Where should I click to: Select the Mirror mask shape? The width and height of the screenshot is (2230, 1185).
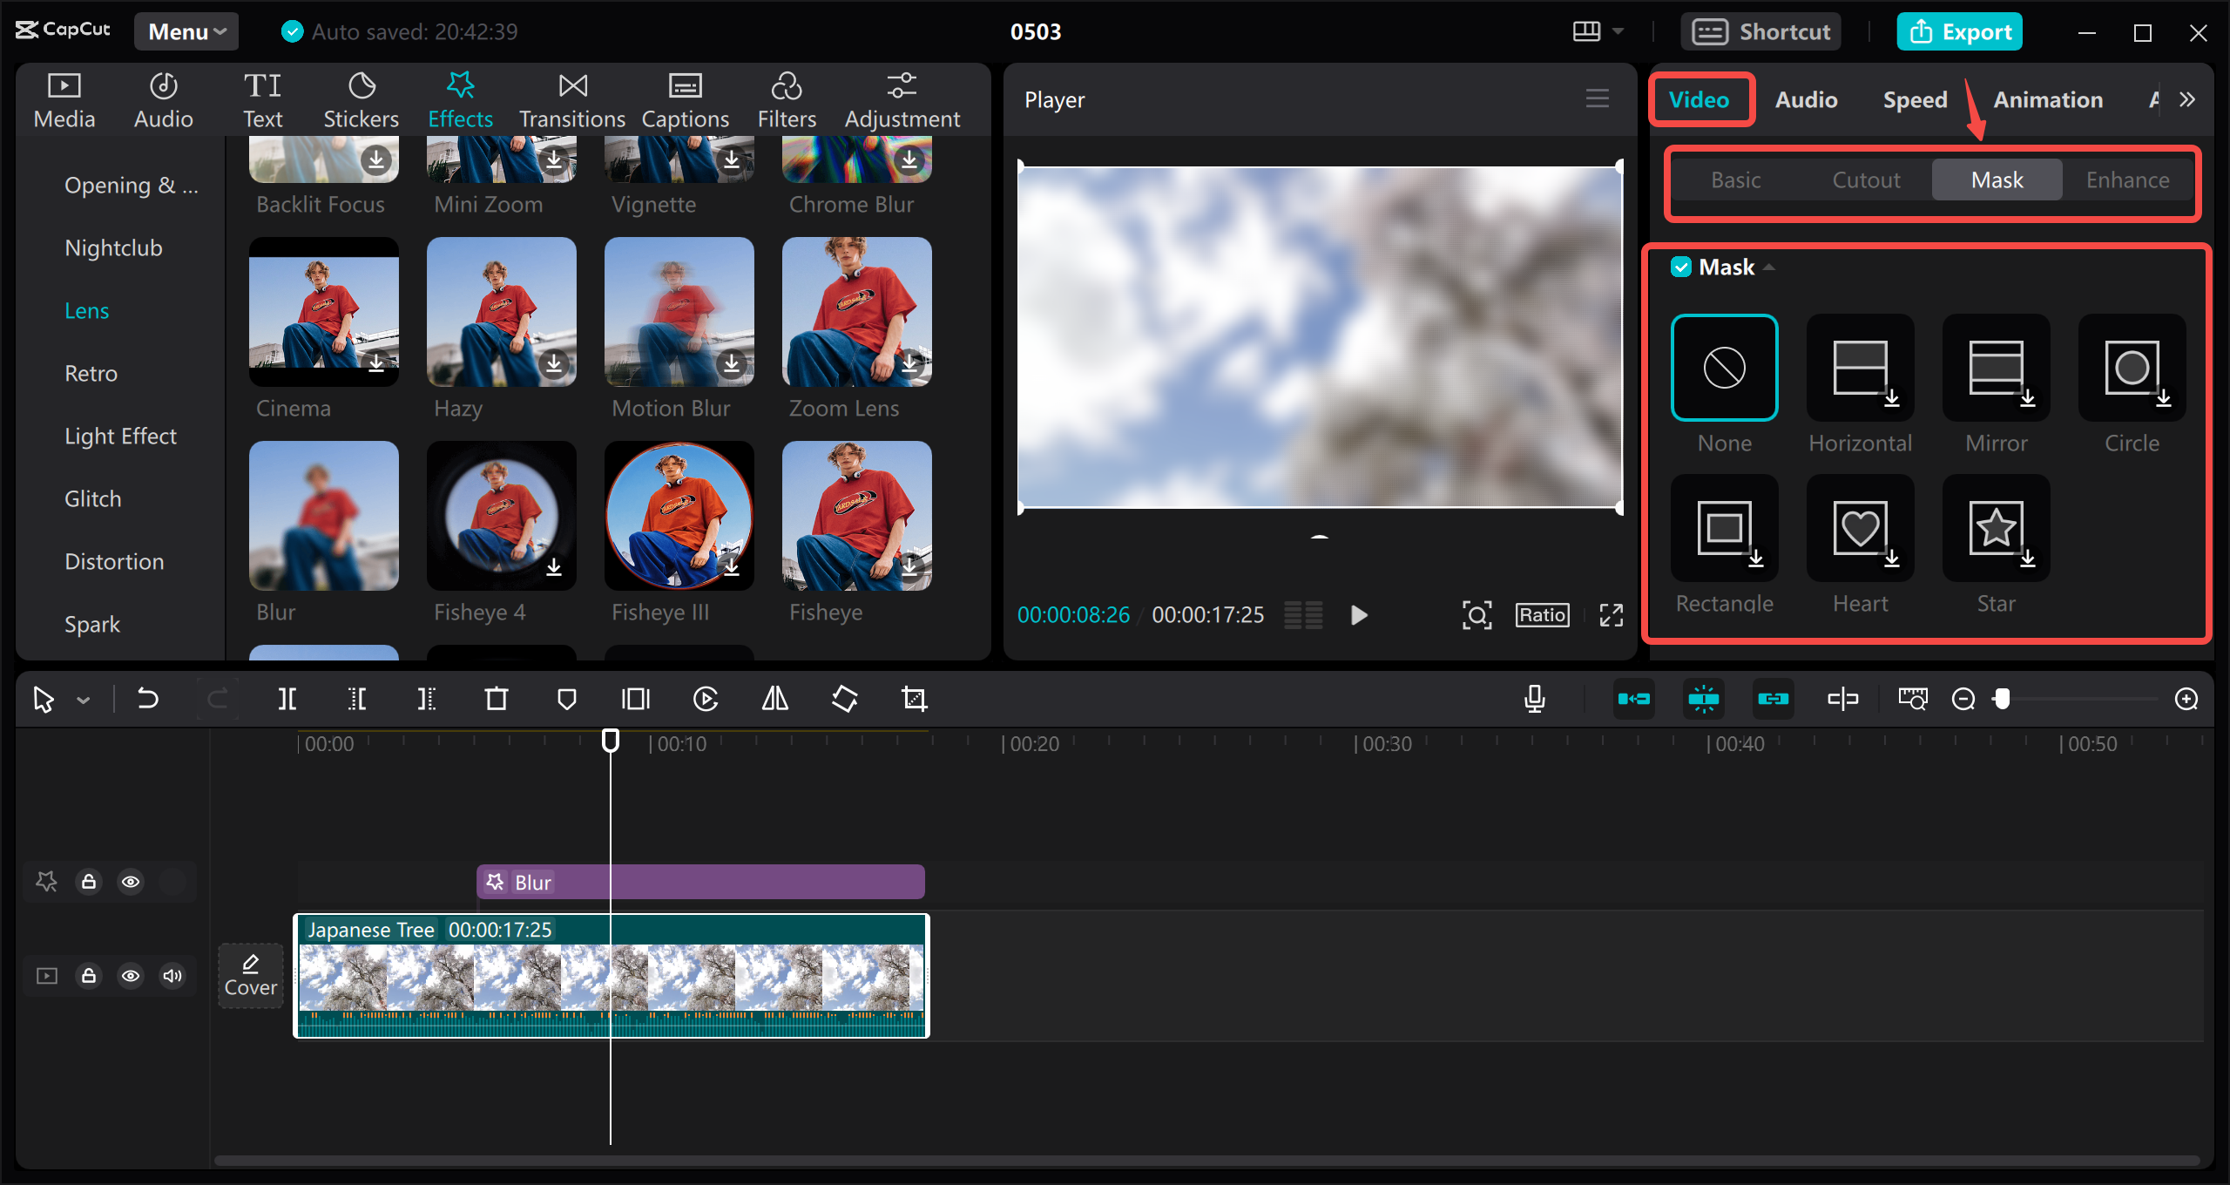coord(1995,368)
